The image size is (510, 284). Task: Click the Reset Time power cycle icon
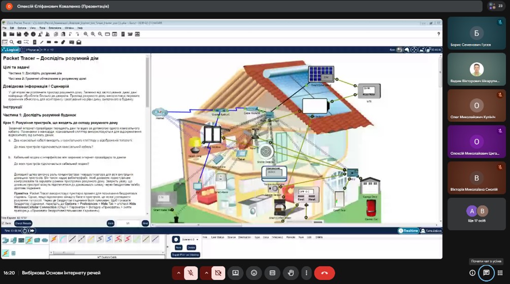pos(25,231)
